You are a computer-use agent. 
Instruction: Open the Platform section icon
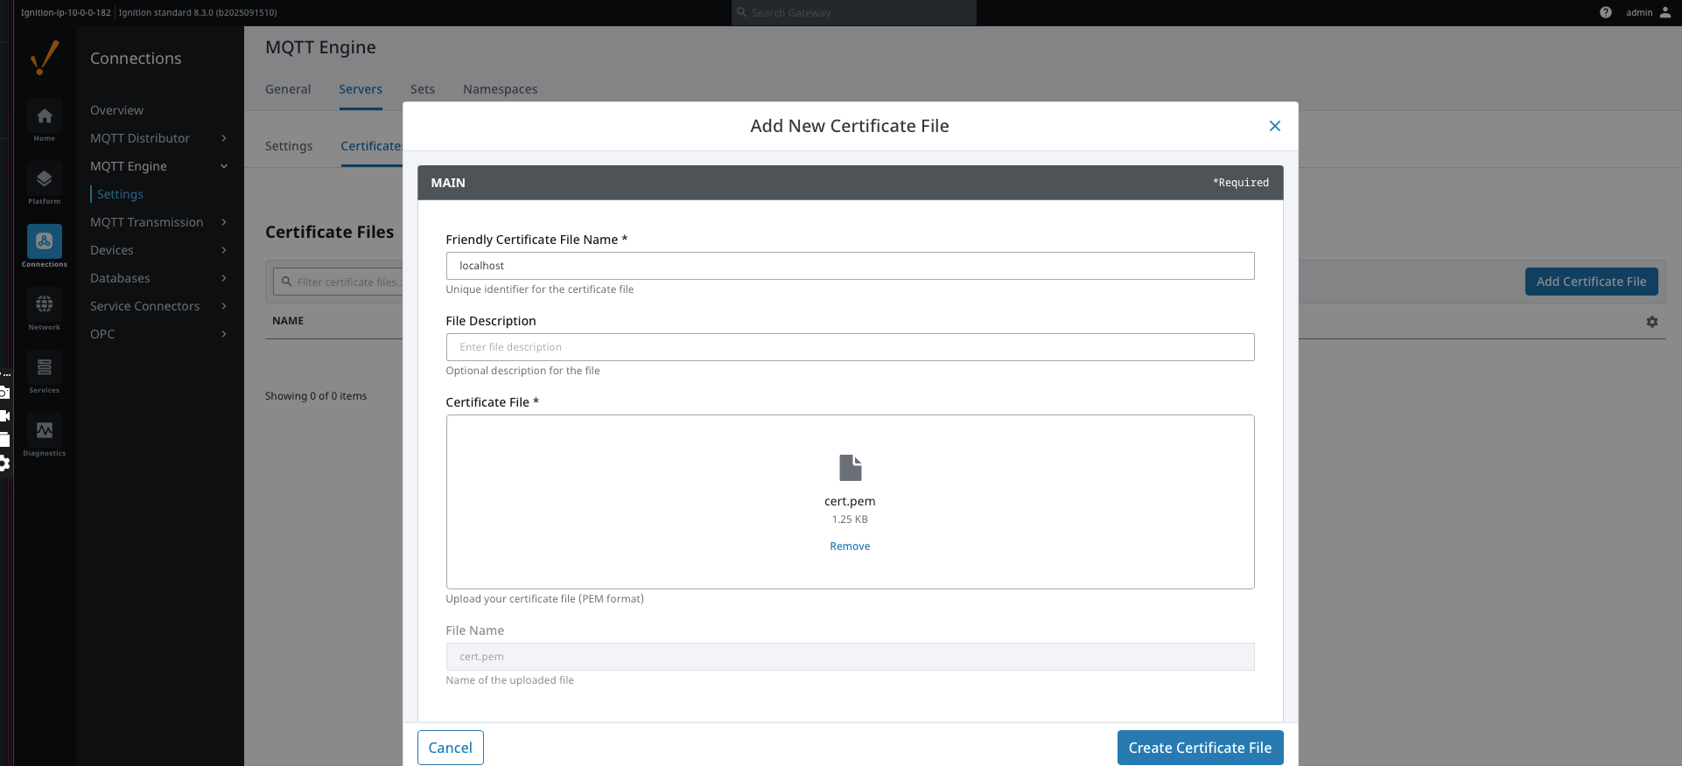pos(44,179)
